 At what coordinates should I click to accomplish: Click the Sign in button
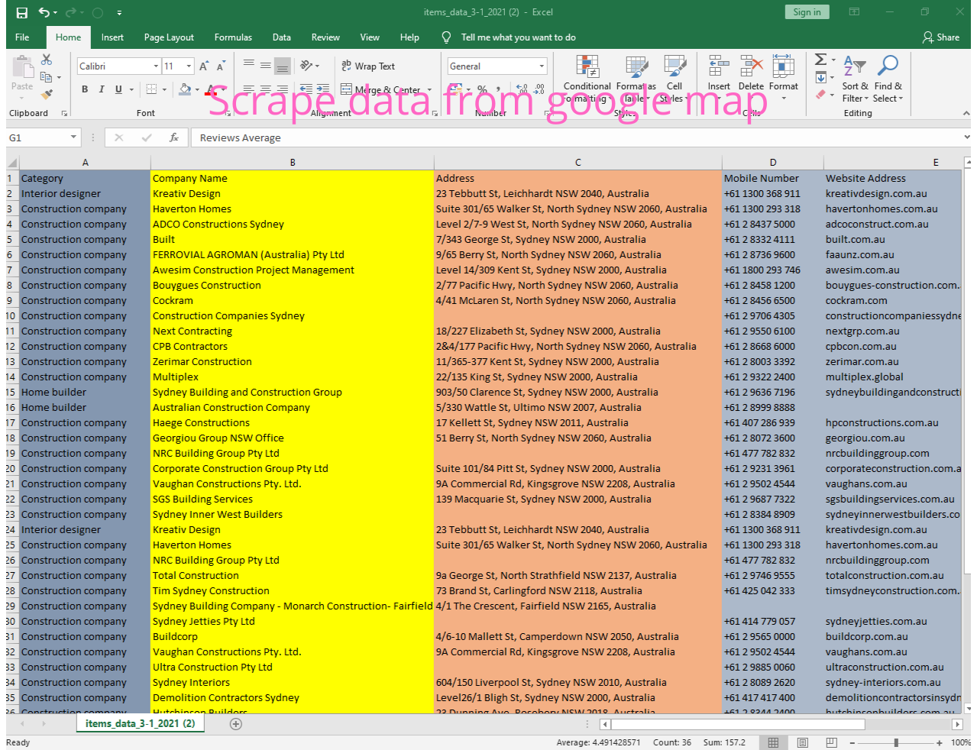(807, 12)
